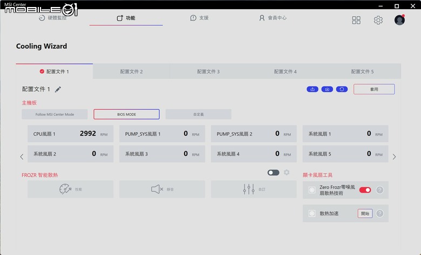Select the 配置文件 2 profile tab
This screenshot has width=421, height=255.
click(131, 72)
